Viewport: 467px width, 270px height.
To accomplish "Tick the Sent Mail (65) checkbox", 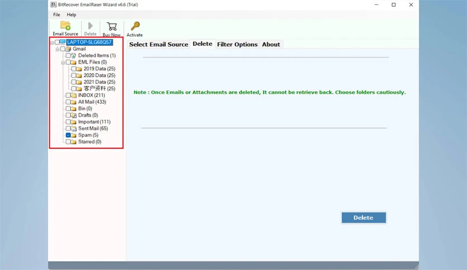I will tap(68, 128).
